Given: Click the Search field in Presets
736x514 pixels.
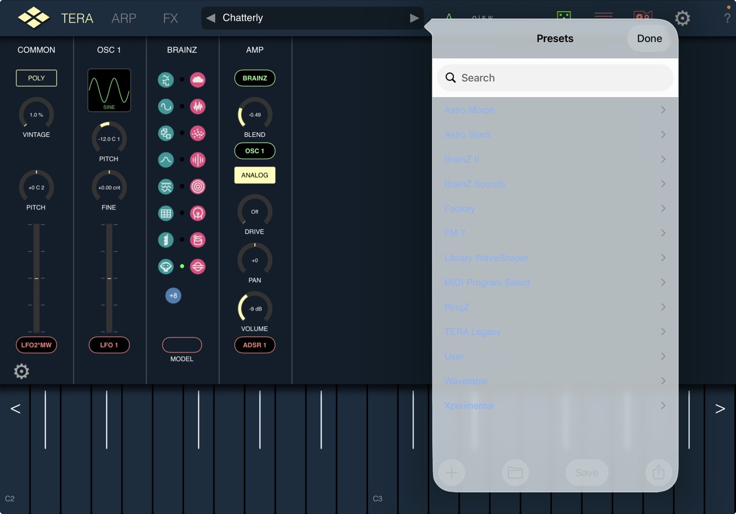Looking at the screenshot, I should (555, 78).
